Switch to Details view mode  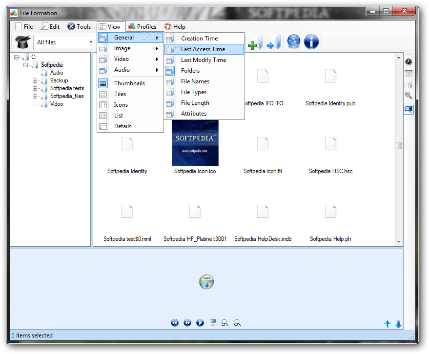(x=130, y=126)
